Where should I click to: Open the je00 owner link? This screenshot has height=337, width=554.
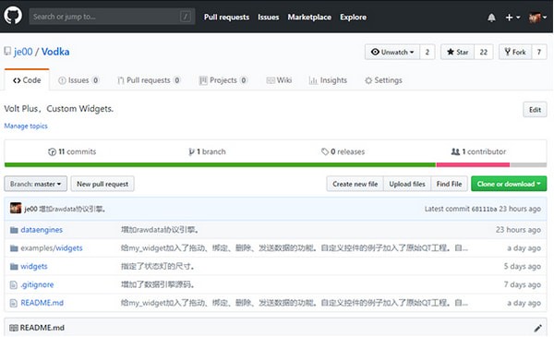pyautogui.click(x=23, y=52)
